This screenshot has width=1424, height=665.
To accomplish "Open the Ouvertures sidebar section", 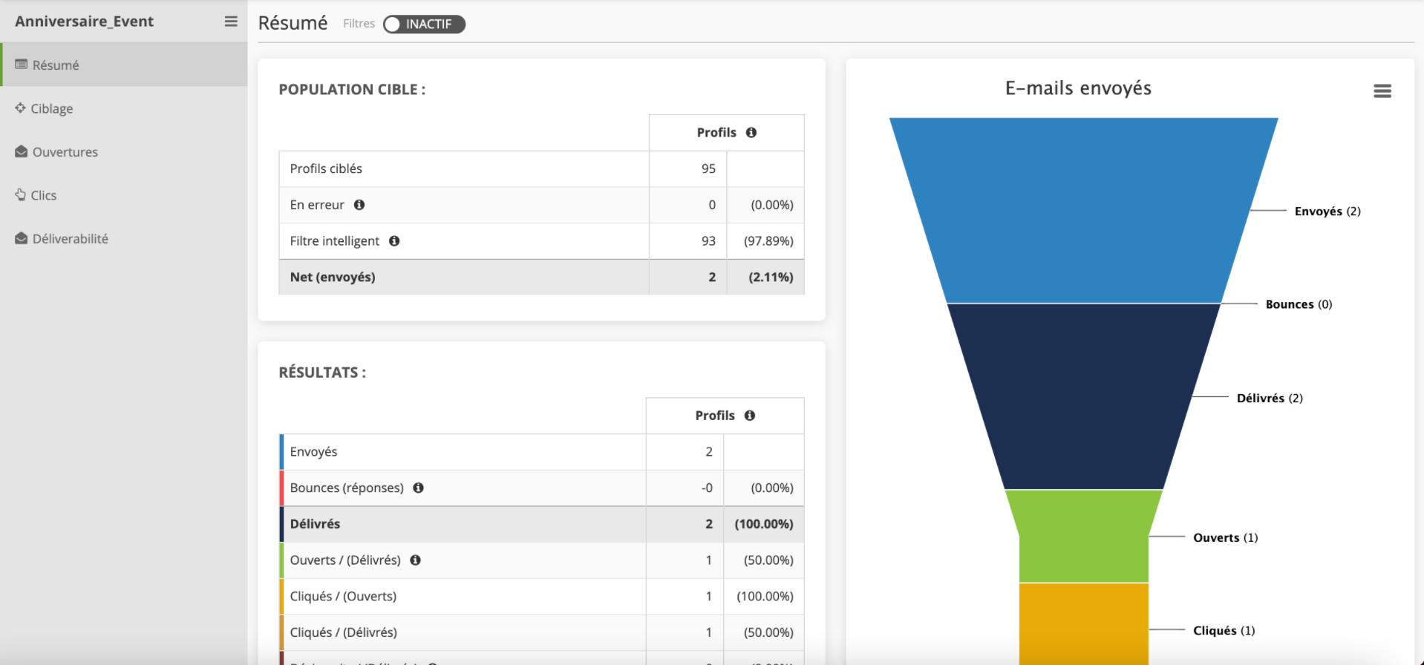I will (65, 152).
